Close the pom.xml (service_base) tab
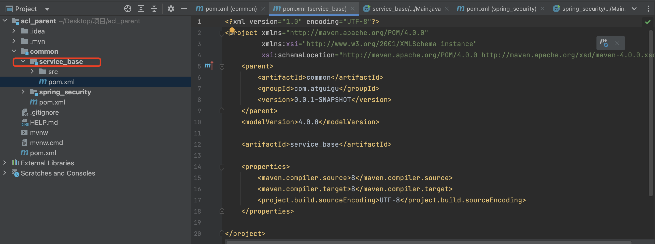The height and width of the screenshot is (244, 655). [353, 9]
